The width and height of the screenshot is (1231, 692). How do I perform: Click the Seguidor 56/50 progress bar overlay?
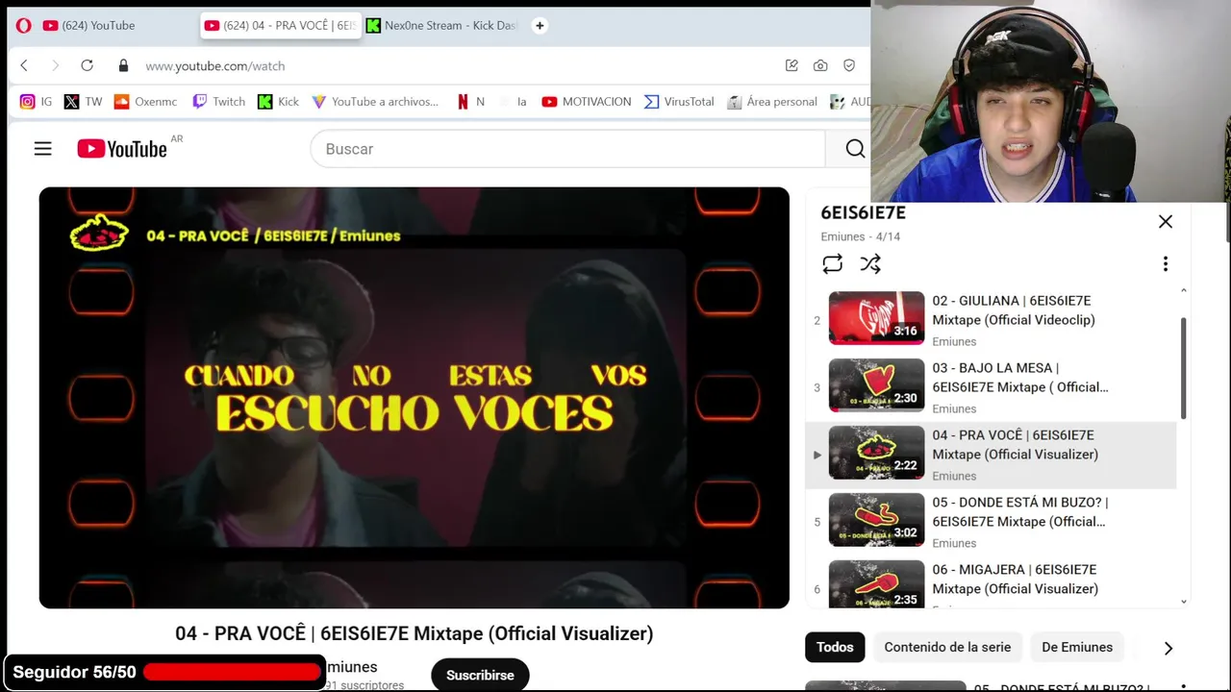coord(164,672)
